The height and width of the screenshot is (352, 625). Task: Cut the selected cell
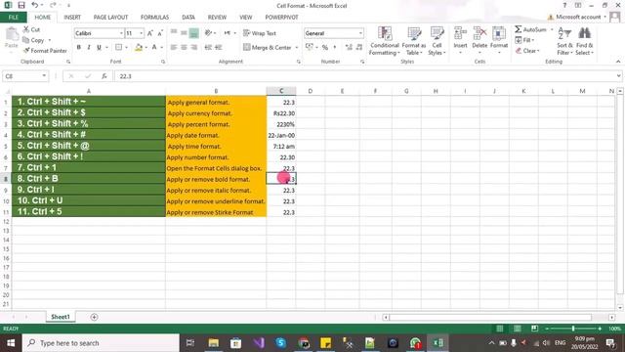coord(31,29)
